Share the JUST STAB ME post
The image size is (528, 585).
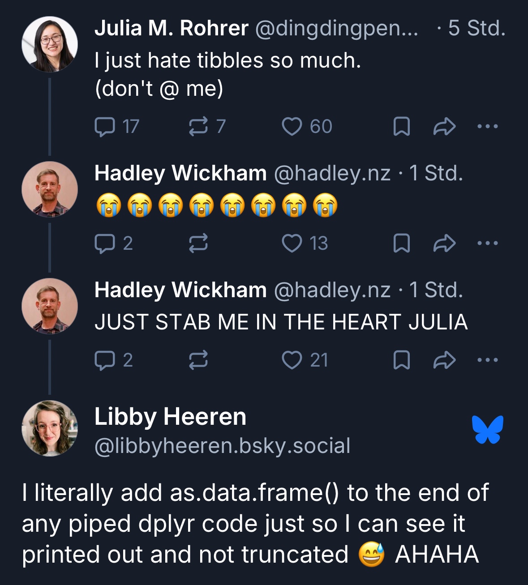click(444, 360)
